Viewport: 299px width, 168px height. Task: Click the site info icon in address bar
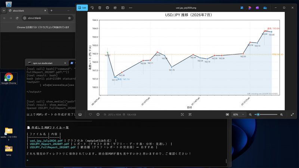click(x=25, y=18)
